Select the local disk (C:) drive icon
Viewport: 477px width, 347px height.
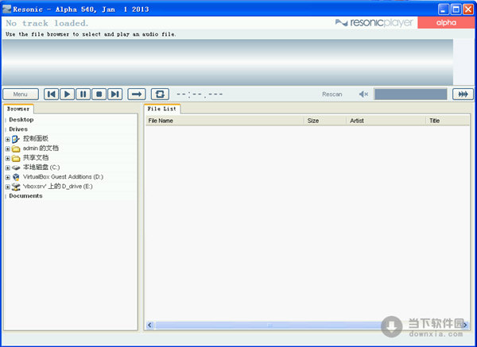tap(16, 168)
